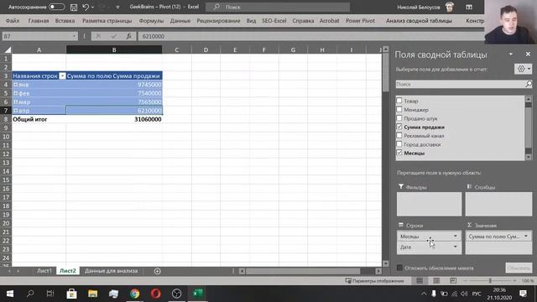Click the zoom slider handle
The height and width of the screenshot is (302, 537).
(490, 281)
